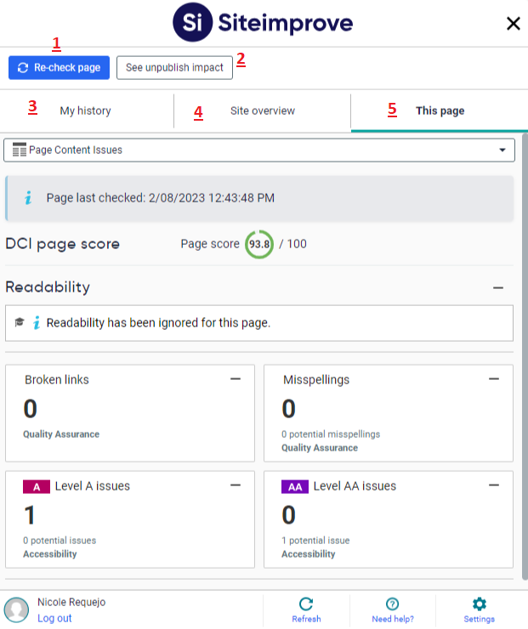
Task: Collapse the Readability section
Action: 498,287
